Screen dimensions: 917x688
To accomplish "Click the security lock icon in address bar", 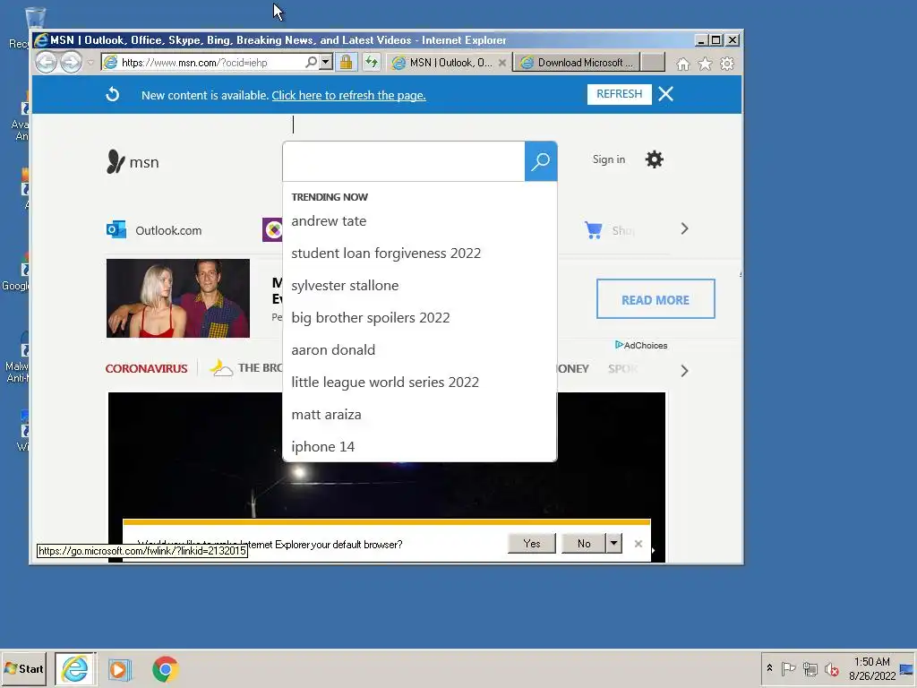I will coord(347,62).
